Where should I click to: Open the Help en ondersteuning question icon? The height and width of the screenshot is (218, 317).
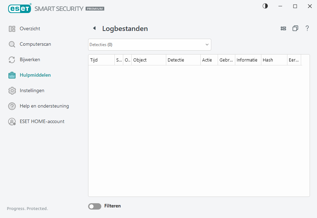[12, 106]
